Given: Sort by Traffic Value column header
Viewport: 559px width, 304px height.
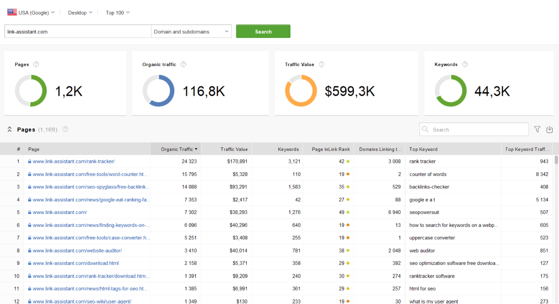Looking at the screenshot, I should tap(234, 149).
